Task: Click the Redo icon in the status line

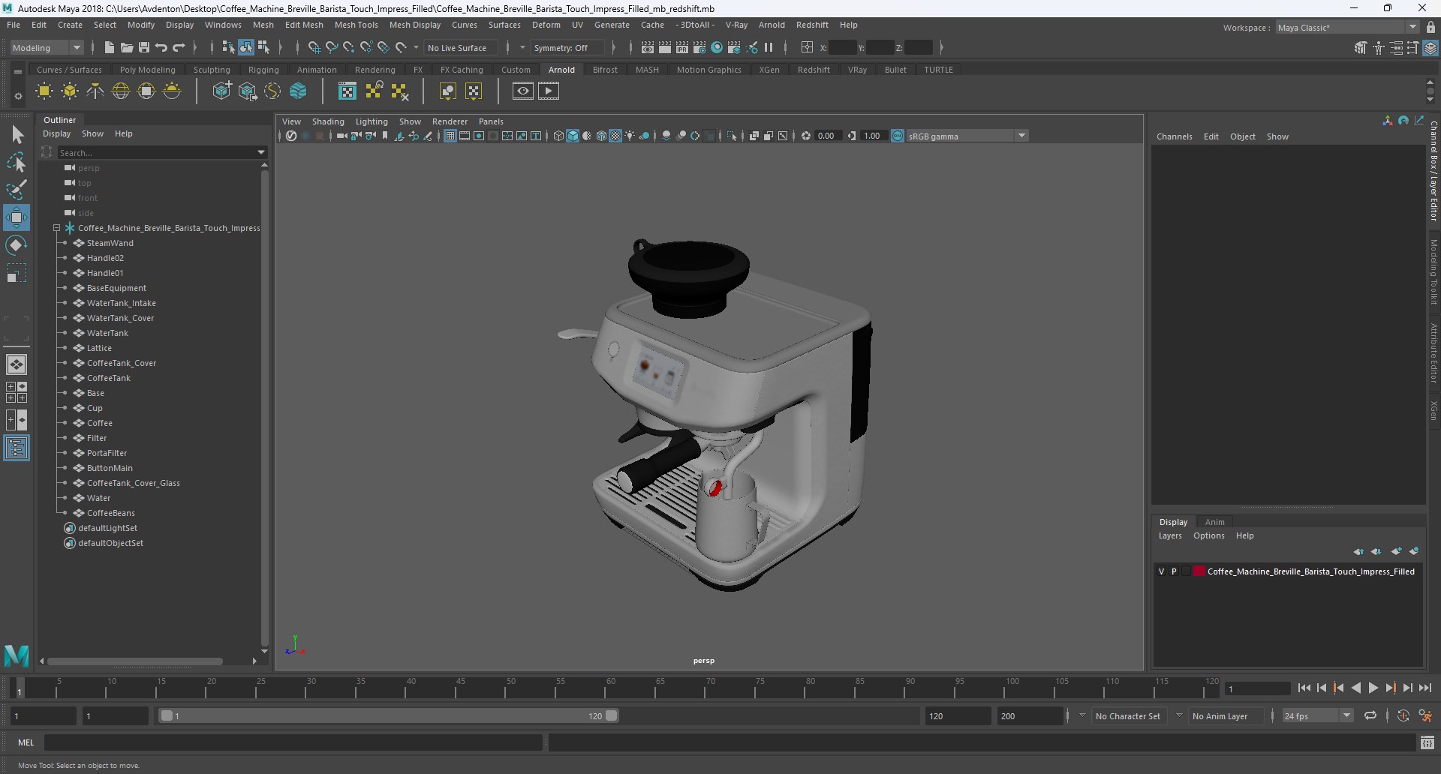Action: point(179,47)
